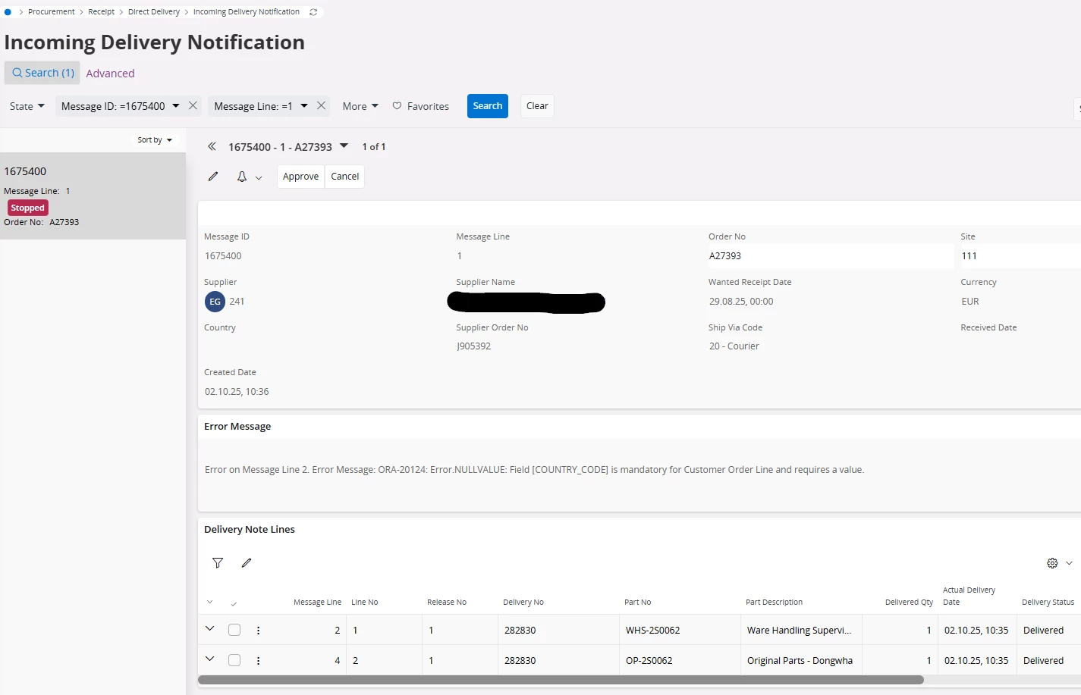
Task: Go to Direct Delivery in the breadcrumb
Action: click(154, 12)
